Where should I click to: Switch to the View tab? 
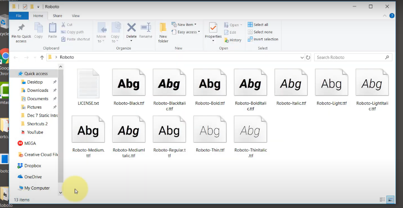[76, 16]
